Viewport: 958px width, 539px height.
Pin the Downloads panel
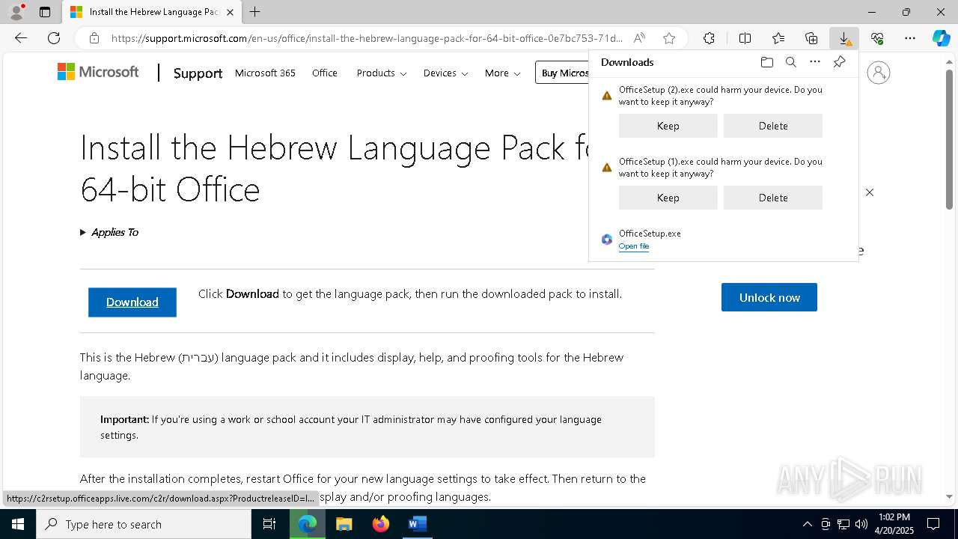pyautogui.click(x=840, y=62)
